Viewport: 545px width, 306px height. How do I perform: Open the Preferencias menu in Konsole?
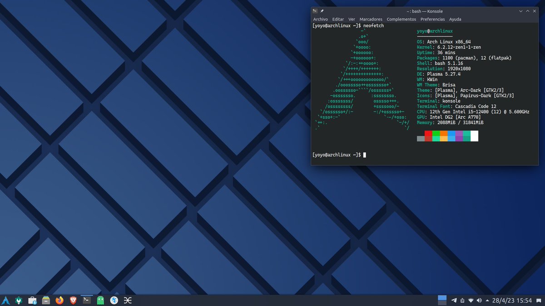(432, 19)
